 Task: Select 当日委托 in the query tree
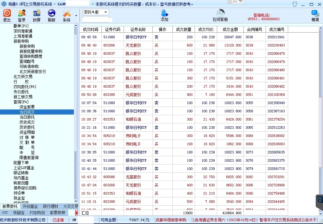[x=27, y=117]
